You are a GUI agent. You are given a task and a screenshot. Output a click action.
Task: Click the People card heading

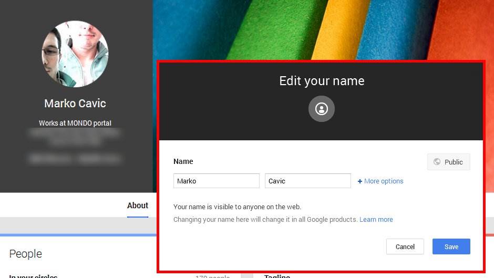[x=26, y=254]
